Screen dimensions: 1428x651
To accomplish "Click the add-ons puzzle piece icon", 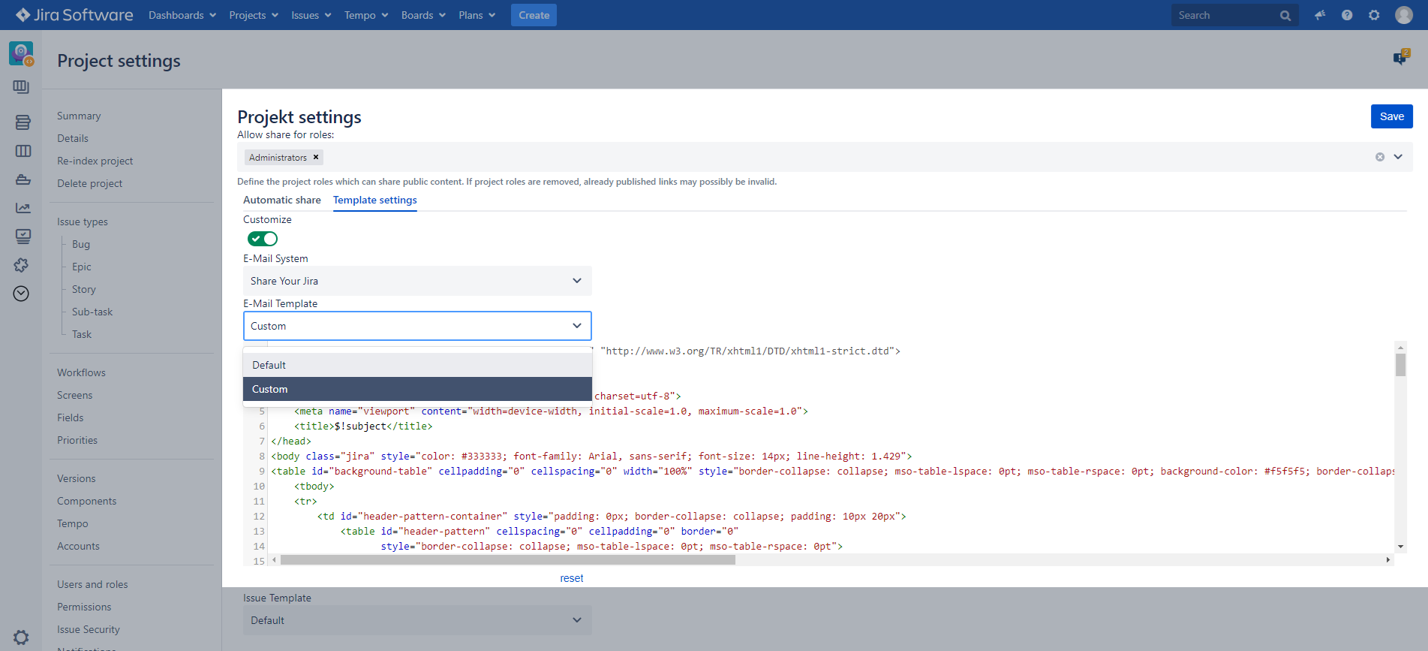I will click(22, 265).
